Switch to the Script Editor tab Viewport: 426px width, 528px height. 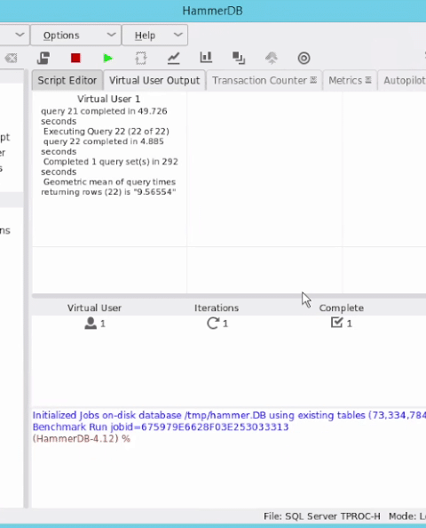67,81
